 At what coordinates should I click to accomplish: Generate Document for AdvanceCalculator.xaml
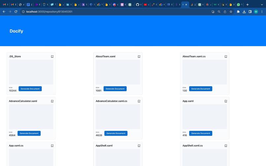[x=29, y=133]
